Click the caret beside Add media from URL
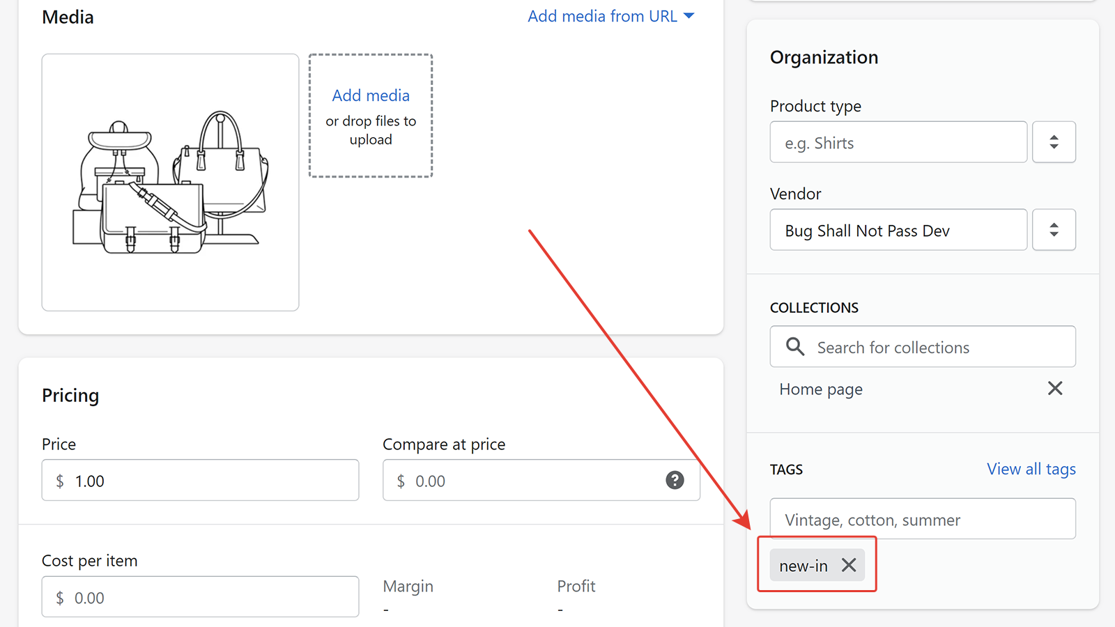The width and height of the screenshot is (1115, 627). point(689,16)
